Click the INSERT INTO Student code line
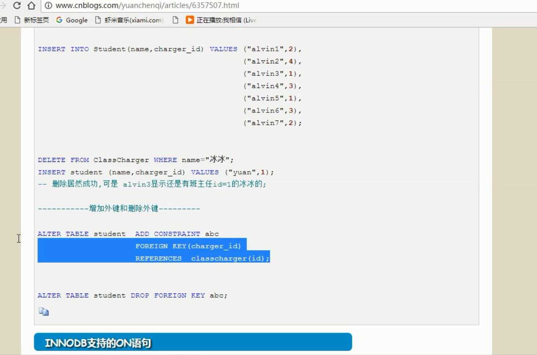 click(x=170, y=49)
